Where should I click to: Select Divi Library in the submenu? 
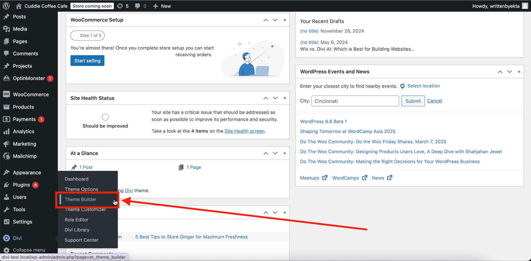coord(77,230)
